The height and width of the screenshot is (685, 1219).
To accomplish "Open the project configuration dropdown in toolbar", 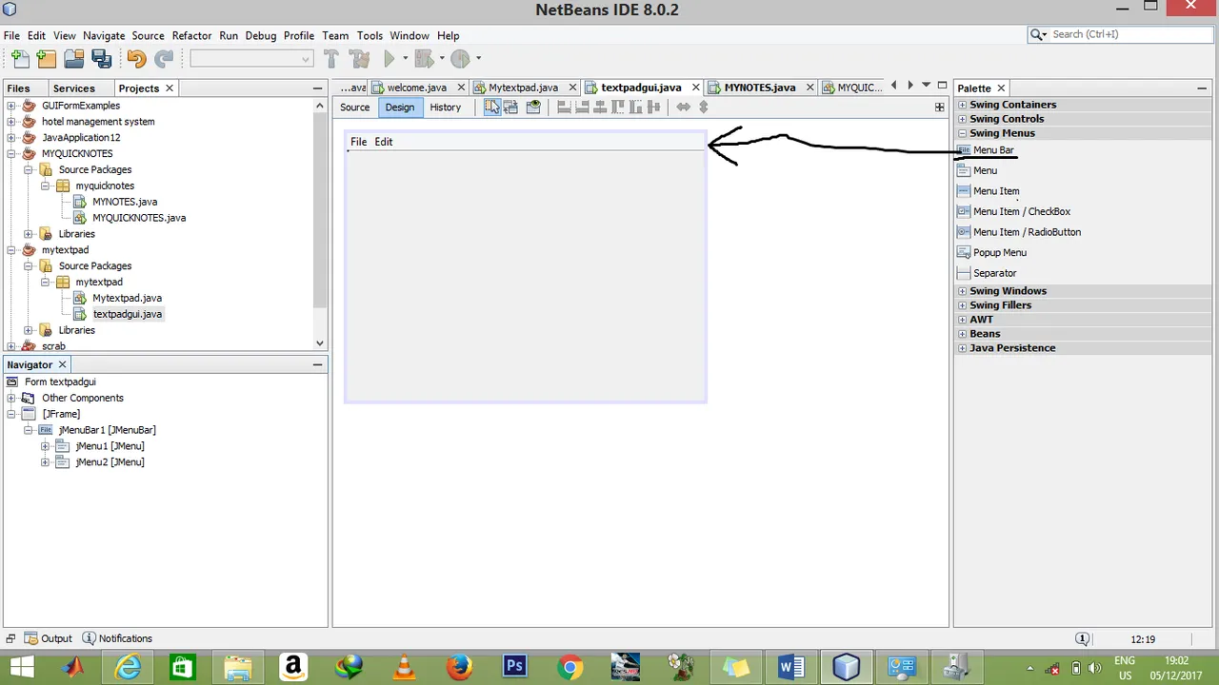I will 251,59.
